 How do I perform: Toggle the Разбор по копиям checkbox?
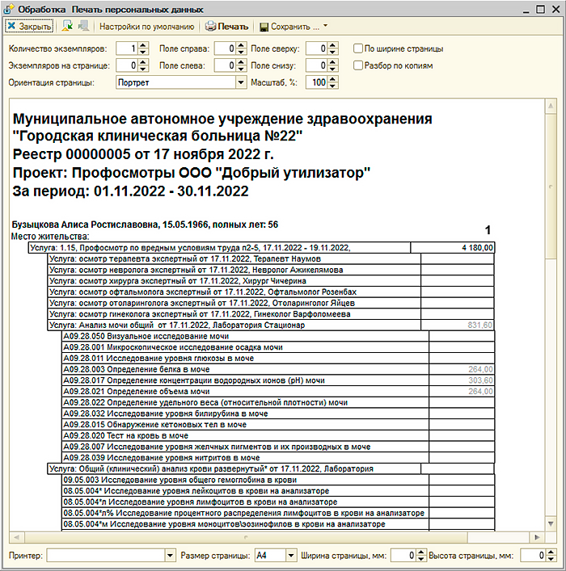[357, 65]
